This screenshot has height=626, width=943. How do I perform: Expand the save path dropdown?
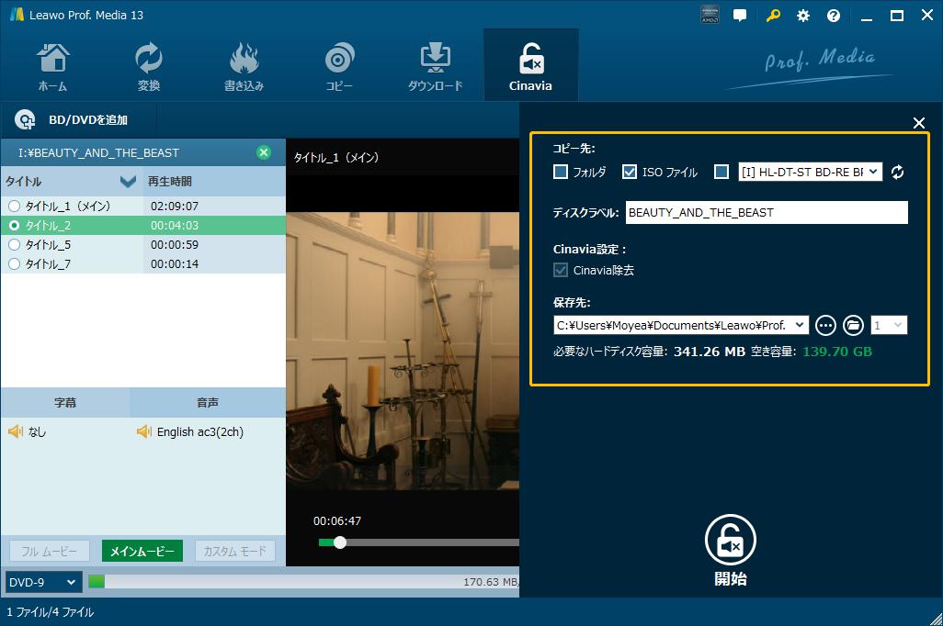(x=800, y=325)
